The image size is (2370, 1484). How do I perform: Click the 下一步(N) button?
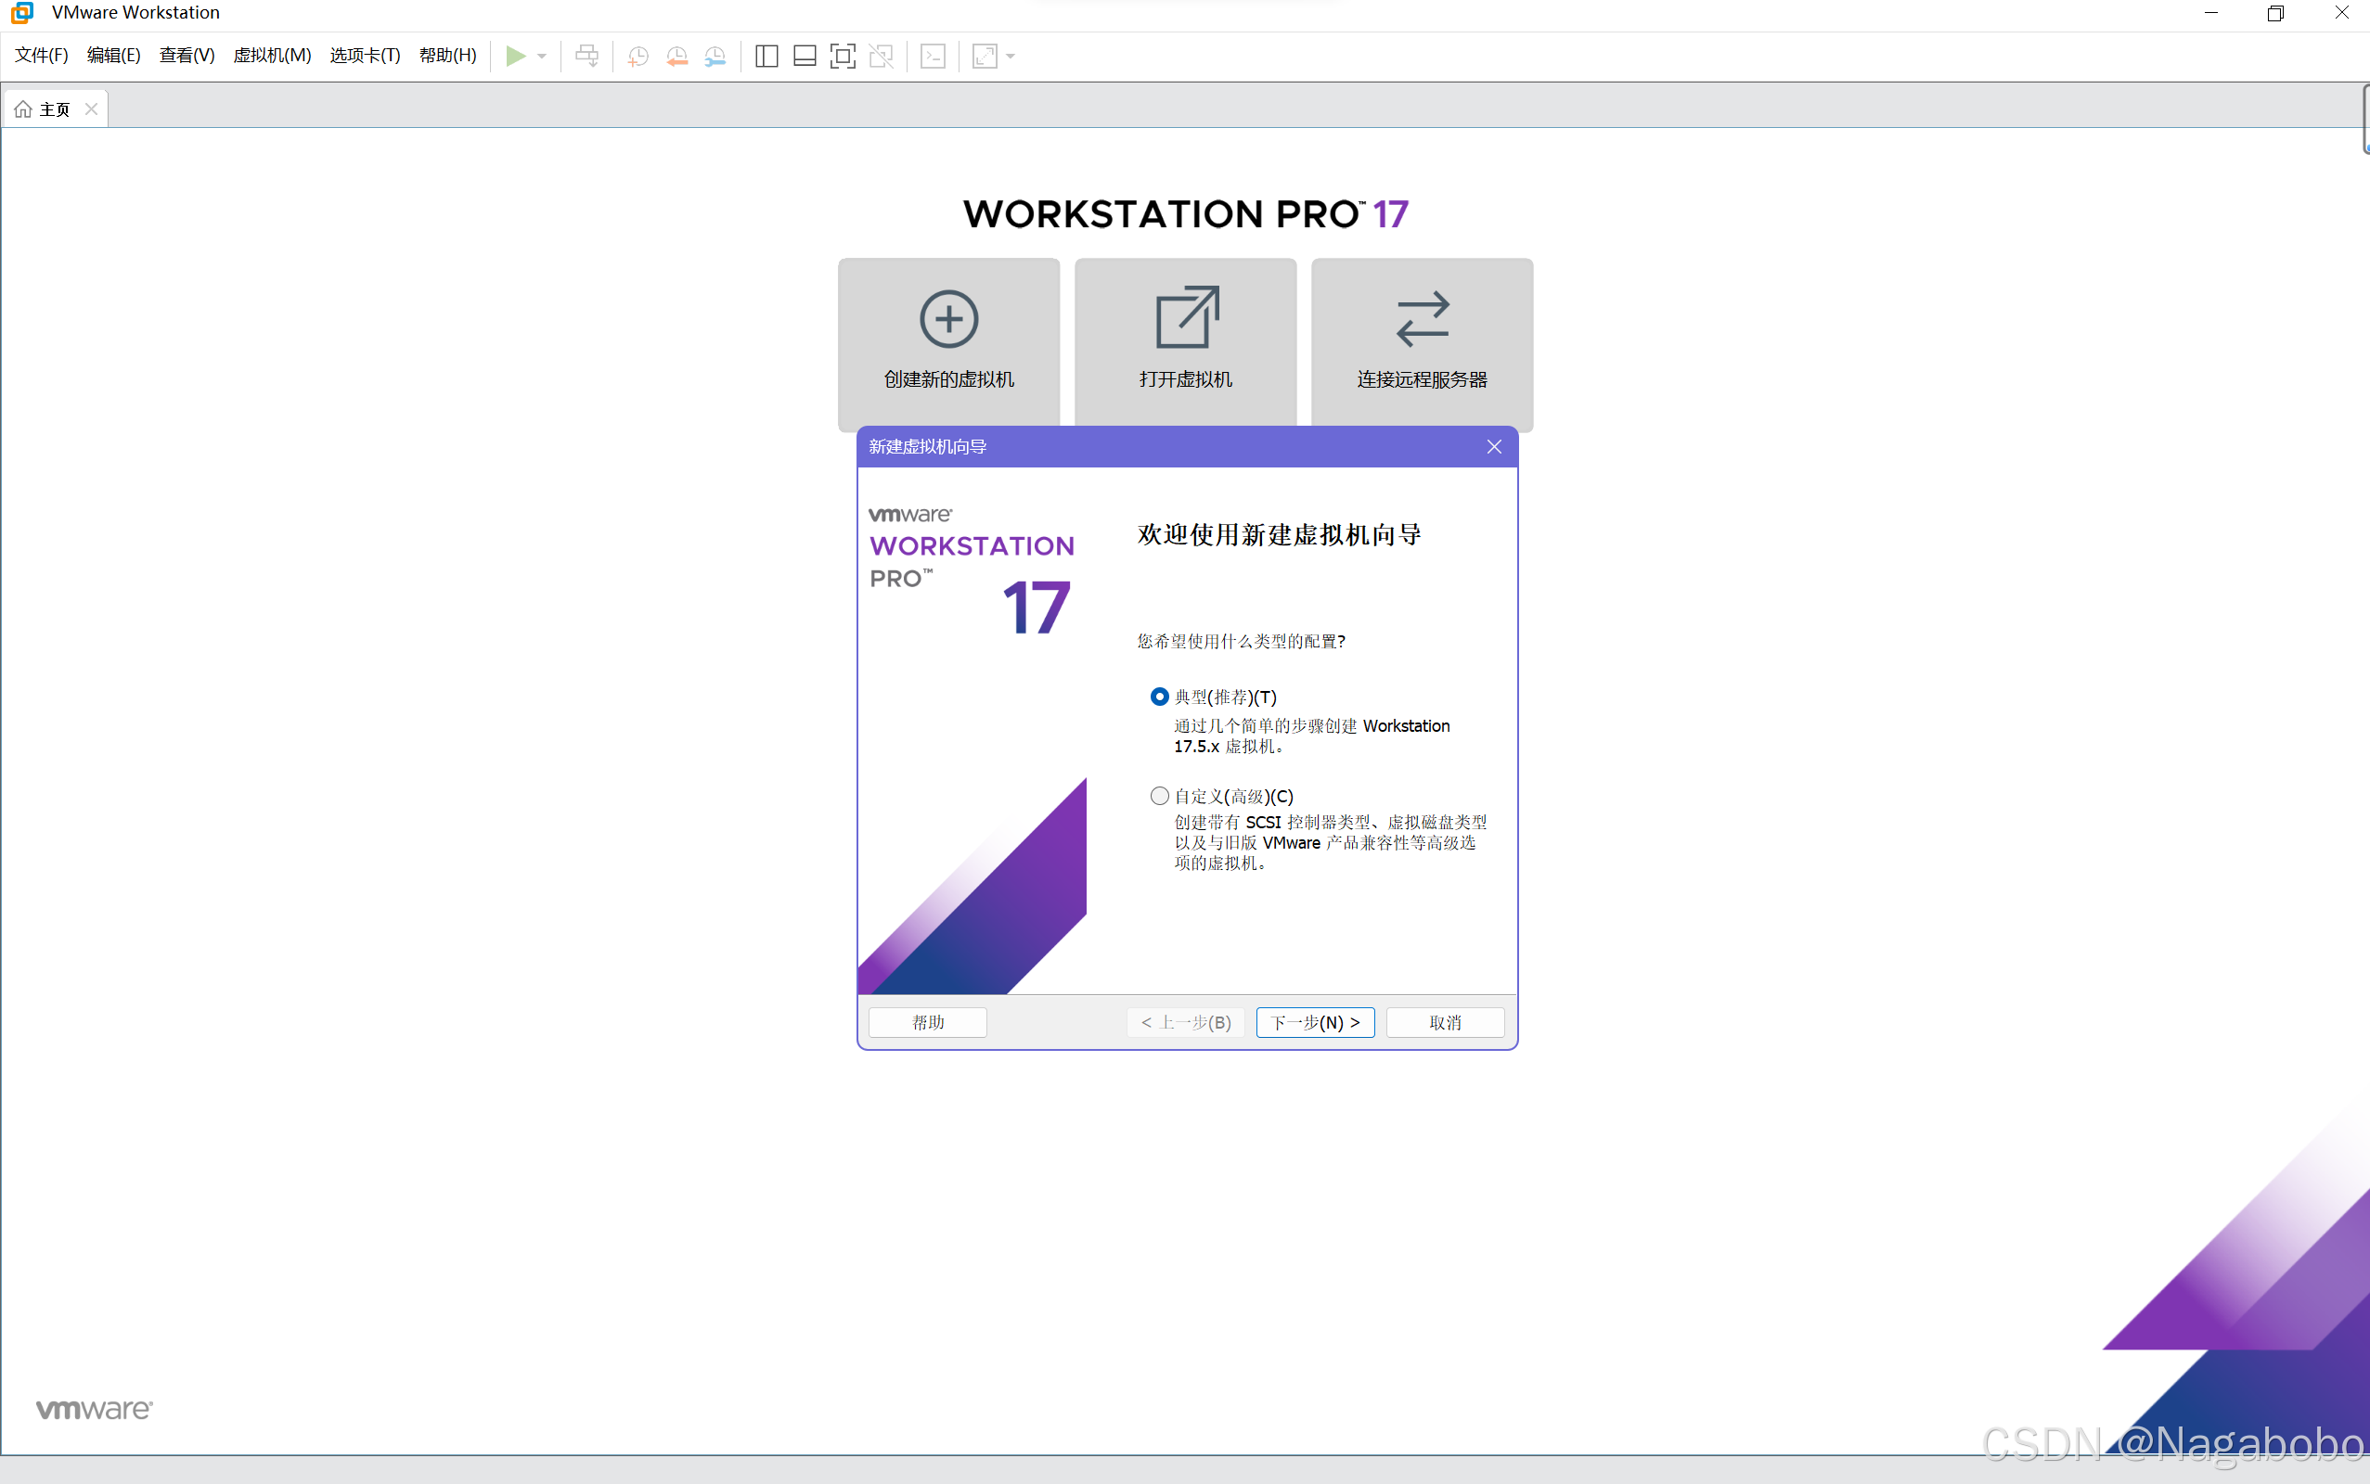1315,1022
